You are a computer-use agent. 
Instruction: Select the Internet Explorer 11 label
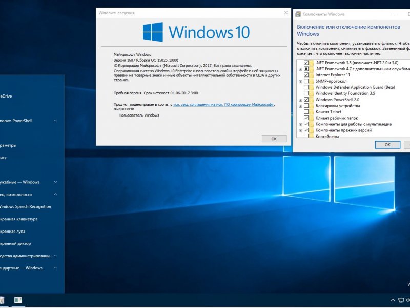coord(332,75)
